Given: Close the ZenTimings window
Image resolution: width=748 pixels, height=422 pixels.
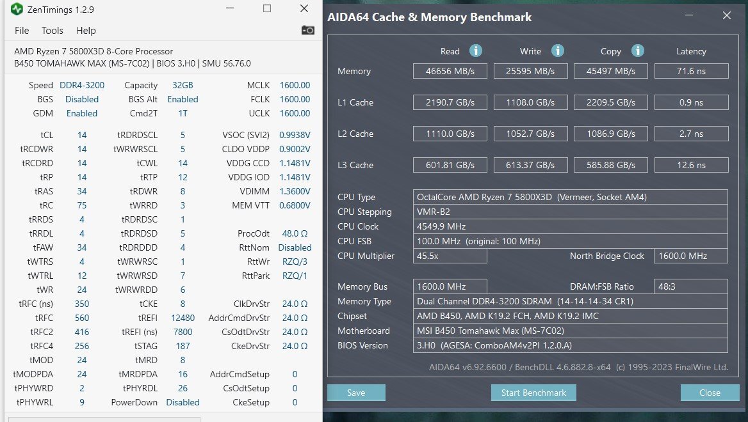Looking at the screenshot, I should (x=304, y=8).
